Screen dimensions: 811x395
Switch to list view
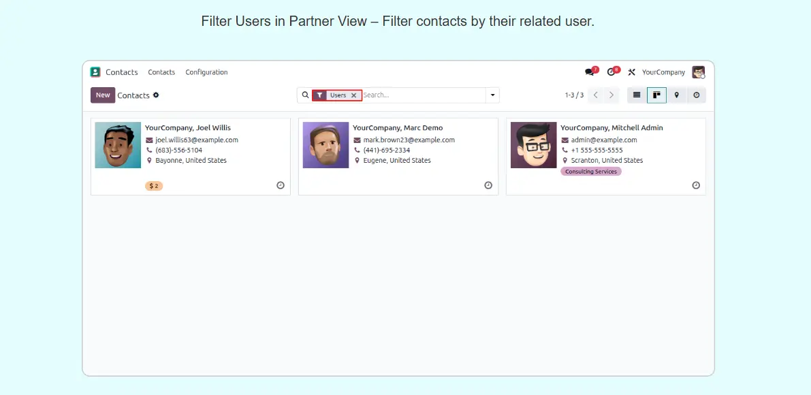(637, 95)
